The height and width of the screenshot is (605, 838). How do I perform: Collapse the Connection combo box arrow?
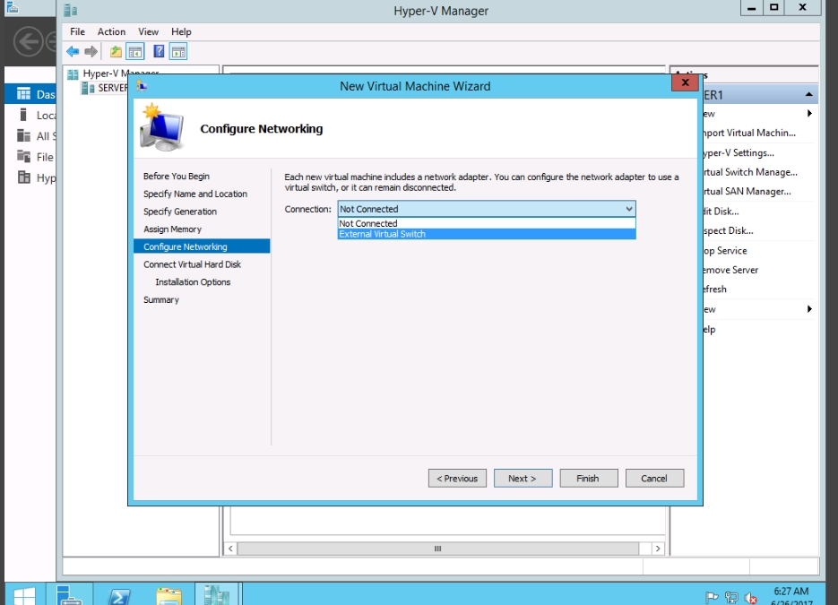[628, 209]
